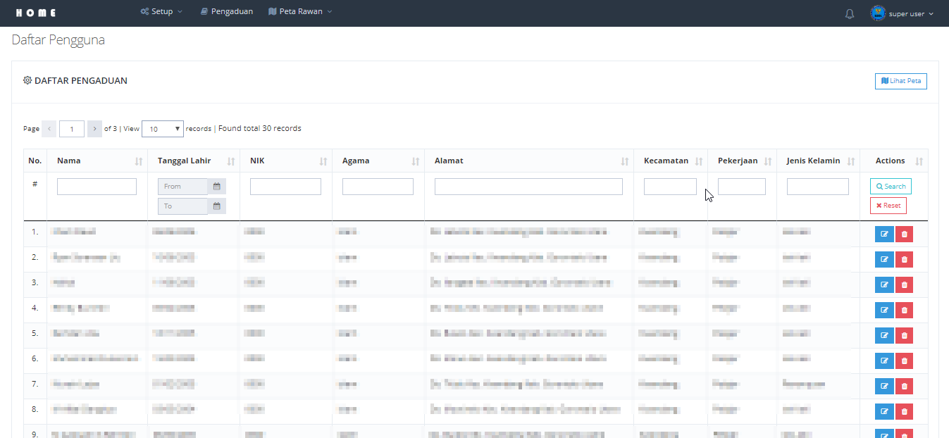This screenshot has width=949, height=438.
Task: Click the notification bell icon
Action: (x=850, y=13)
